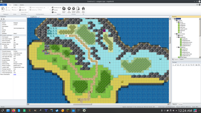
Task: Select the Tilemap eraser tool
Action: [180, 65]
